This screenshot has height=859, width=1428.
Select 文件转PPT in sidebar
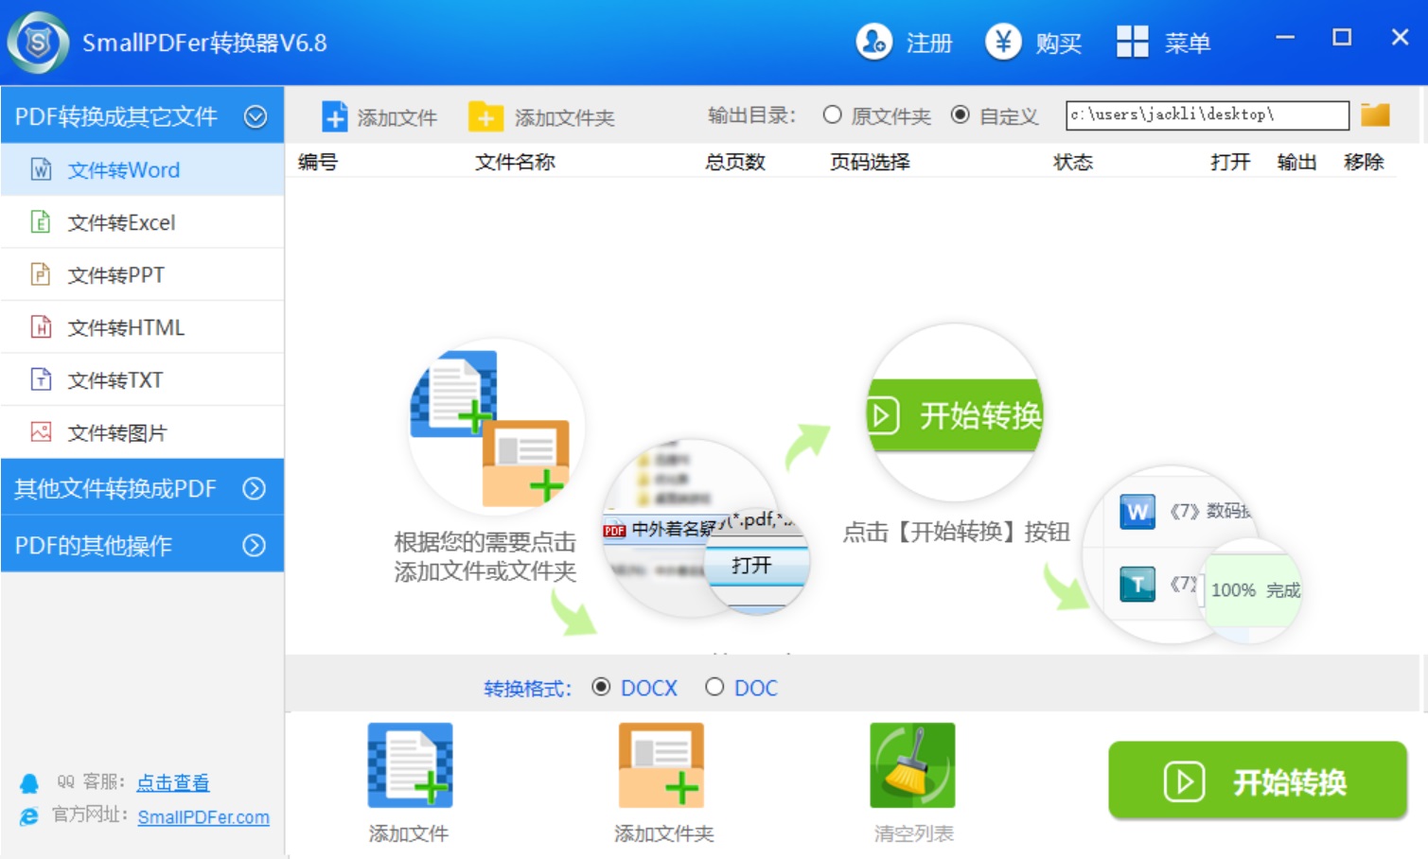pyautogui.click(x=142, y=274)
